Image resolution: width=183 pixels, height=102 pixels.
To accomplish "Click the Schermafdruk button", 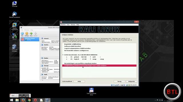I will coord(67,81).
